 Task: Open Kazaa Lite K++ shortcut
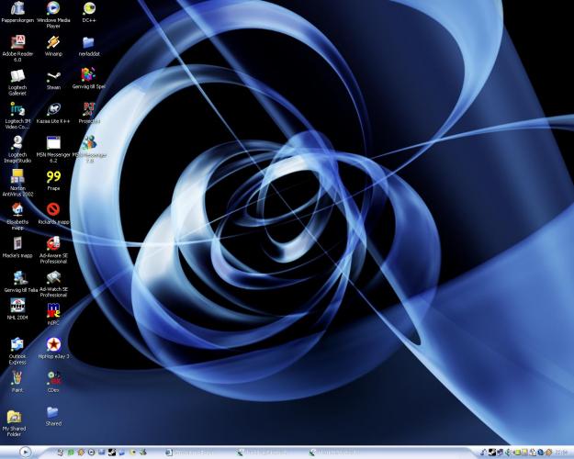coord(53,109)
